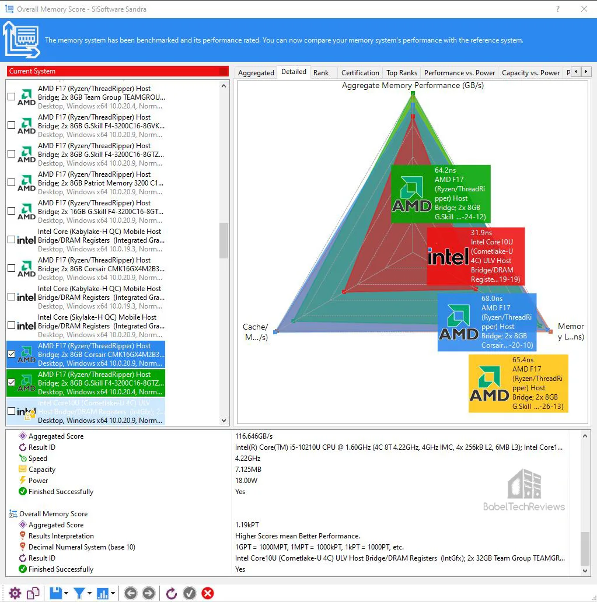Viewport: 597px width, 602px height.
Task: Click the Results Interpretation lightbulb icon
Action: [23, 536]
